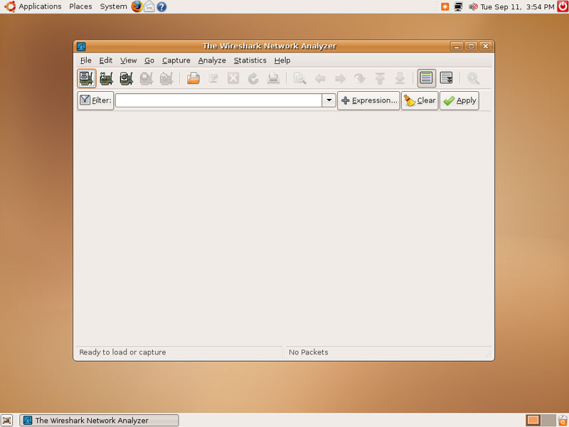Click the close capture file X icon
This screenshot has height=427, width=569.
[233, 78]
